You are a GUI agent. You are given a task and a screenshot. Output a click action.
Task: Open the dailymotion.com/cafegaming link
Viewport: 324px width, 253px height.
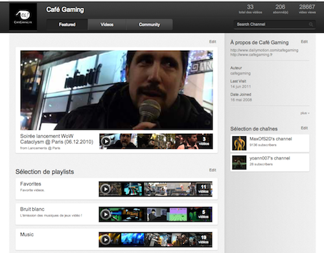[264, 50]
